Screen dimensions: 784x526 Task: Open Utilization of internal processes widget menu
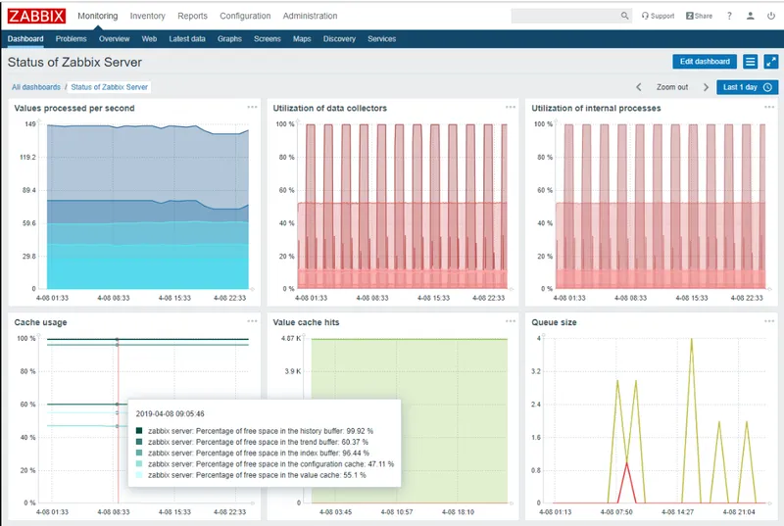(x=769, y=107)
